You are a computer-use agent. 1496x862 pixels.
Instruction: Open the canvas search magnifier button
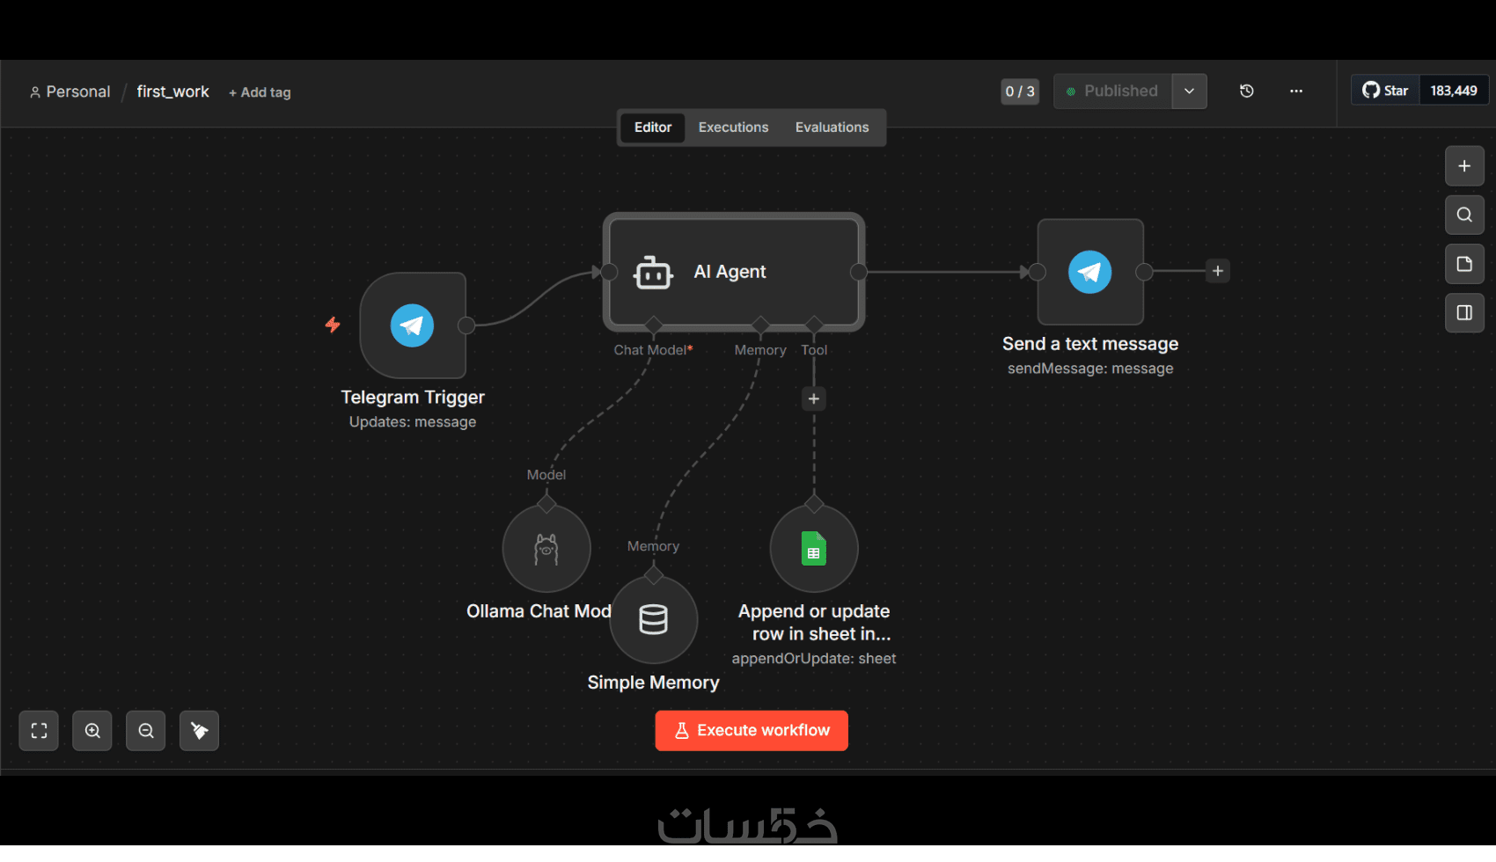click(1464, 215)
